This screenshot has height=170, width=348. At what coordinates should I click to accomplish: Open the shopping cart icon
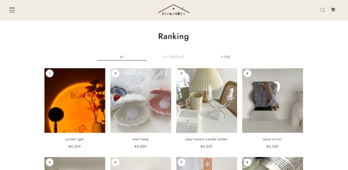(x=333, y=10)
